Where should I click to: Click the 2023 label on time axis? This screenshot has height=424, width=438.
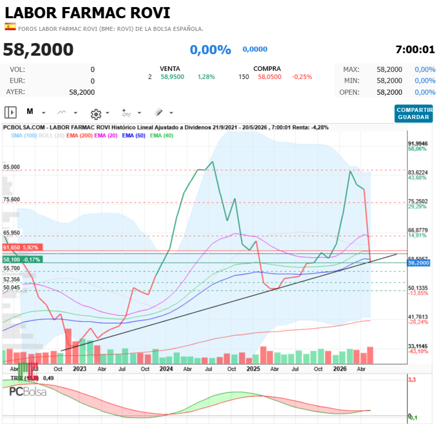[x=79, y=369]
